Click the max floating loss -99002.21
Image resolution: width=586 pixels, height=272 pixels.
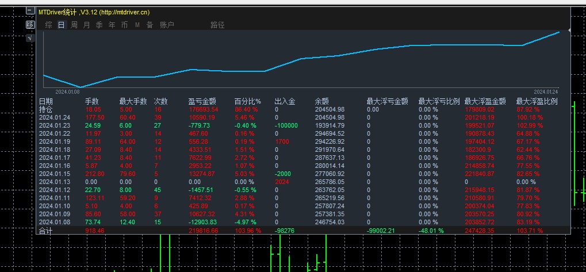click(x=381, y=231)
